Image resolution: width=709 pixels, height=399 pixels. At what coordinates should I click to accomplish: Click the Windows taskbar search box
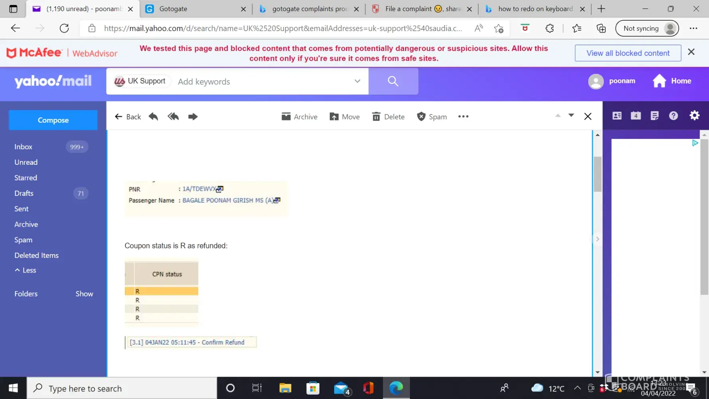122,388
